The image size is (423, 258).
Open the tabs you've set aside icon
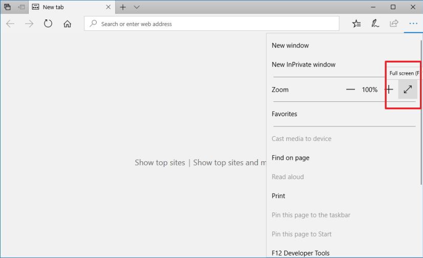[8, 7]
